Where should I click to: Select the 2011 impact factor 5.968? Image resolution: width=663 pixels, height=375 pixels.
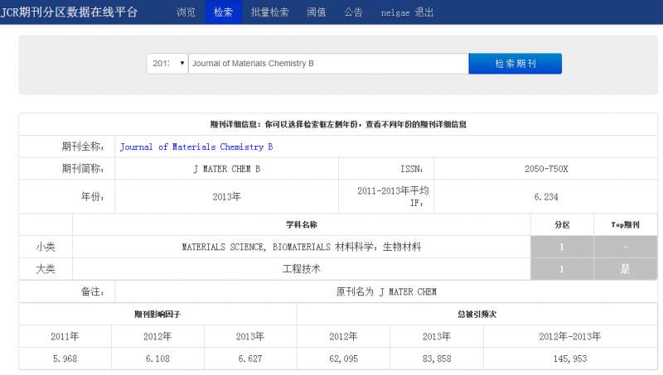[65, 358]
